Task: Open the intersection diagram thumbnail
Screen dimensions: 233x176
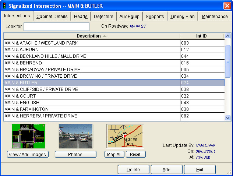Action: (x=28, y=136)
